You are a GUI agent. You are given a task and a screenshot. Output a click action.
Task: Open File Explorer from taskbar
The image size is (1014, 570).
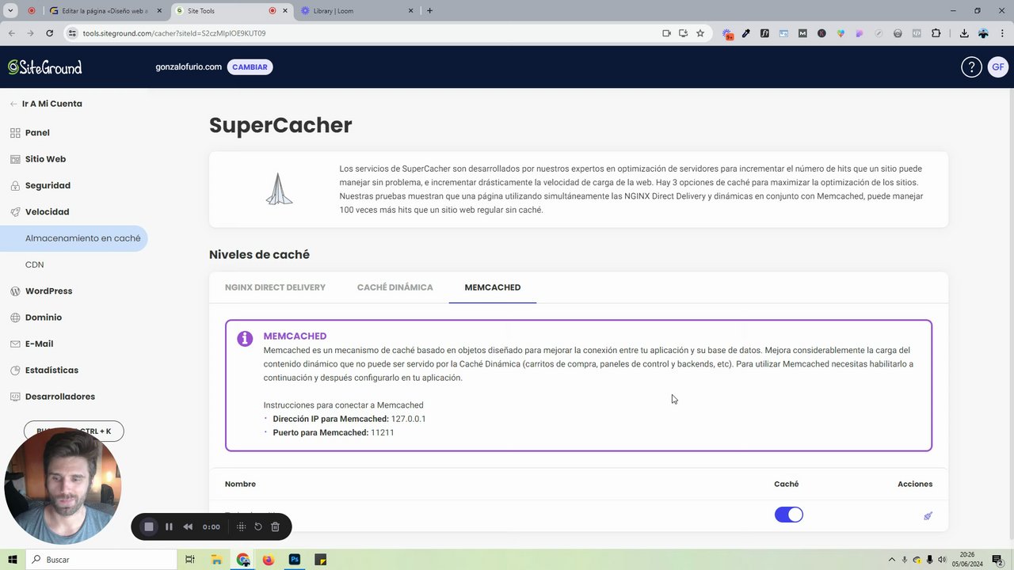click(216, 560)
